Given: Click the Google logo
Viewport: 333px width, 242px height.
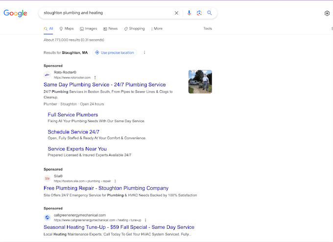Looking at the screenshot, I should pos(15,13).
